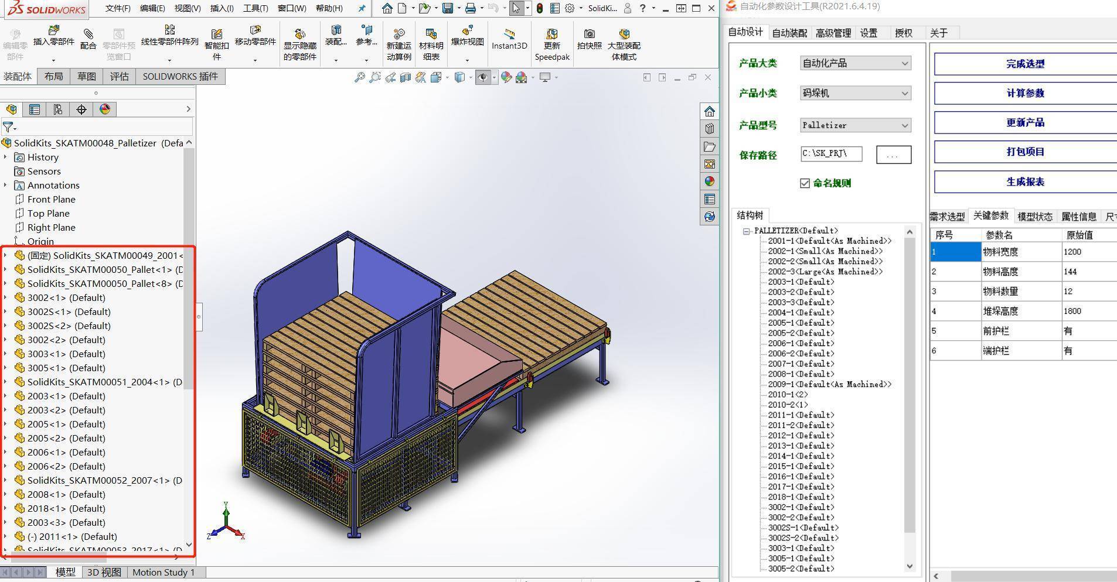Click the 编辑外观 color sphere icon
Viewport: 1117px width, 582px height.
point(506,77)
